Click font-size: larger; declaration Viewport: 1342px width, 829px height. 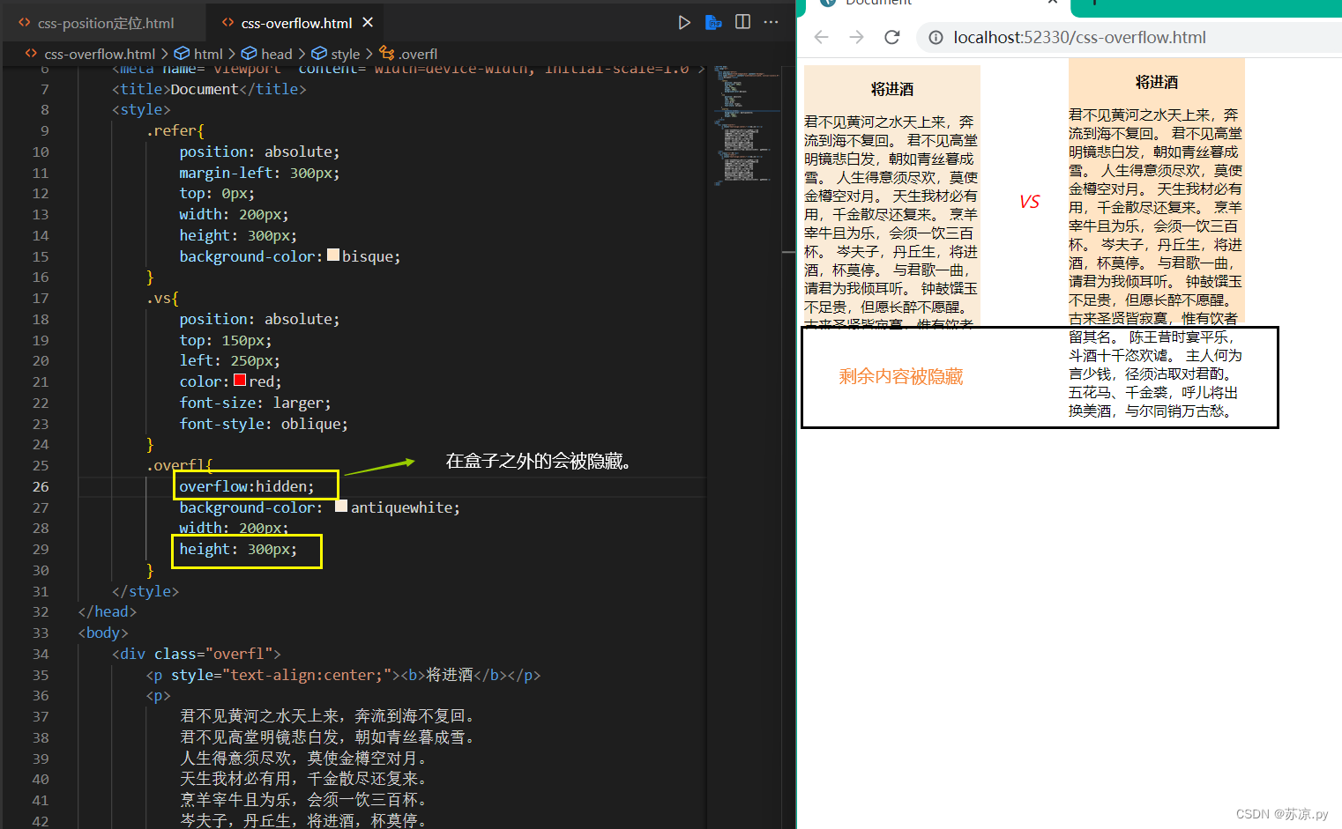tap(255, 403)
